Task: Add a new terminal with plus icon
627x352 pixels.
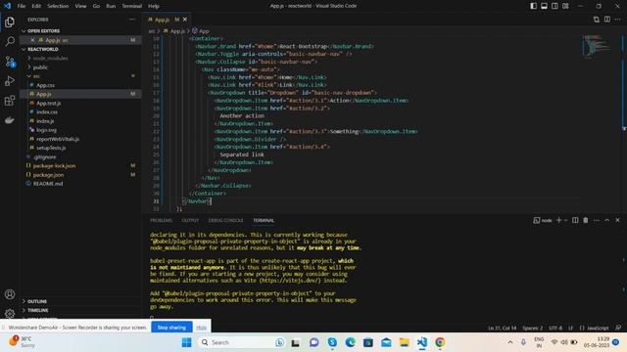Action: coord(558,220)
